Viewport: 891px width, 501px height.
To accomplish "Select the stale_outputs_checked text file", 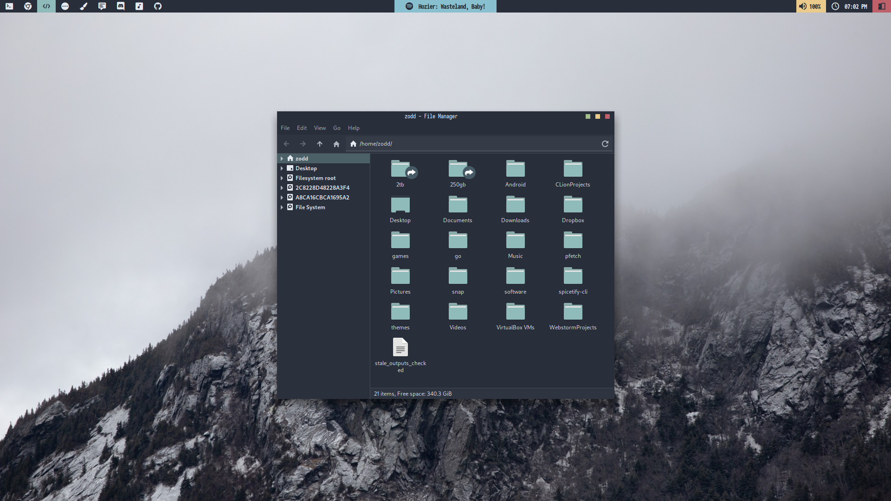I will coord(400,348).
